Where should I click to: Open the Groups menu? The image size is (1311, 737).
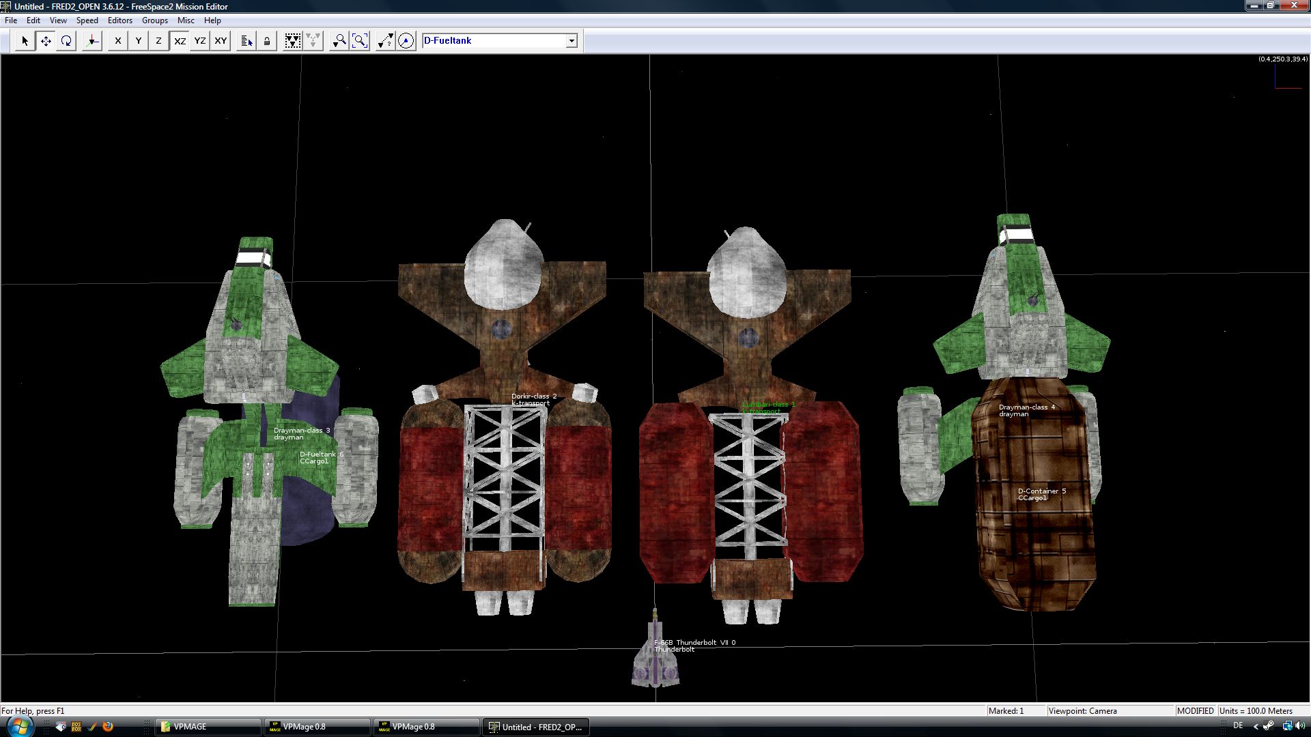154,20
